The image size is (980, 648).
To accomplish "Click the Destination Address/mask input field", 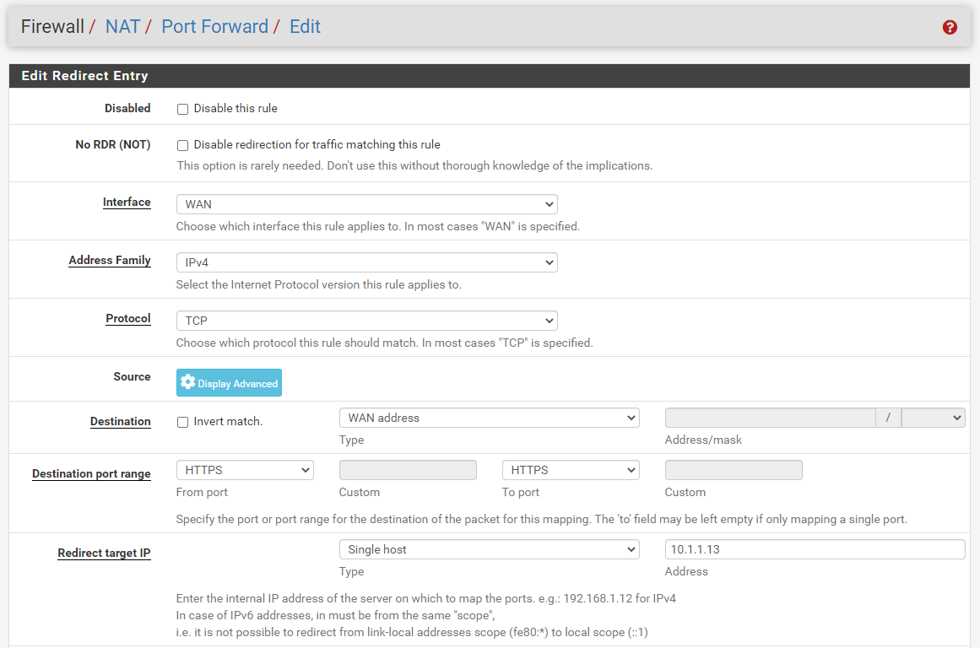I will [x=770, y=418].
